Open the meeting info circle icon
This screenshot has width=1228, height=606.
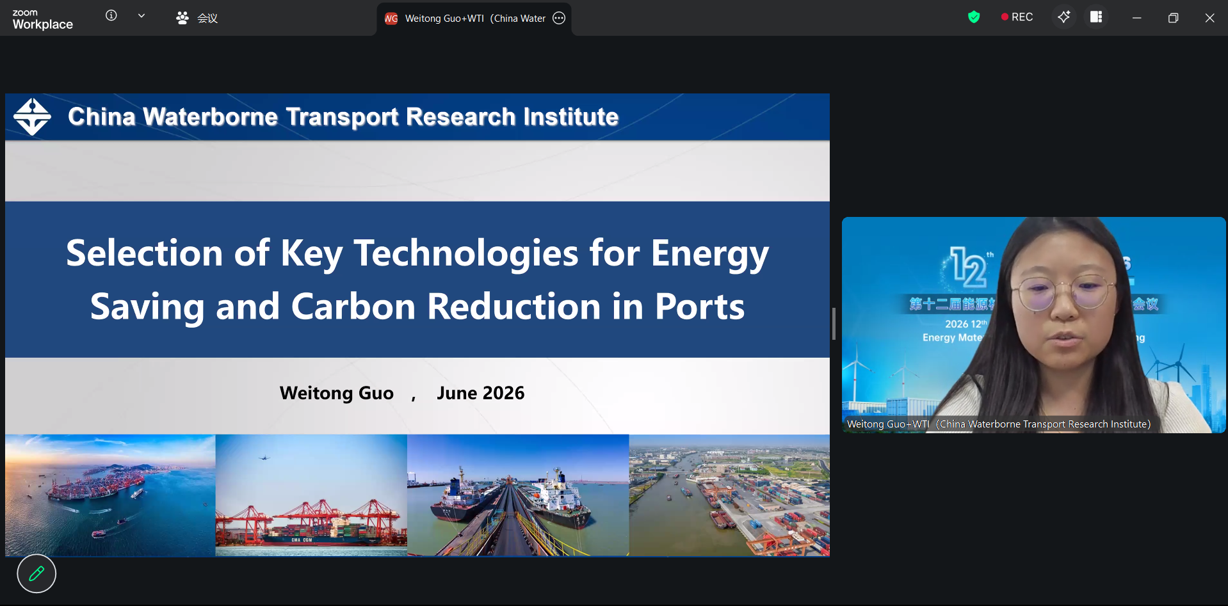coord(111,15)
